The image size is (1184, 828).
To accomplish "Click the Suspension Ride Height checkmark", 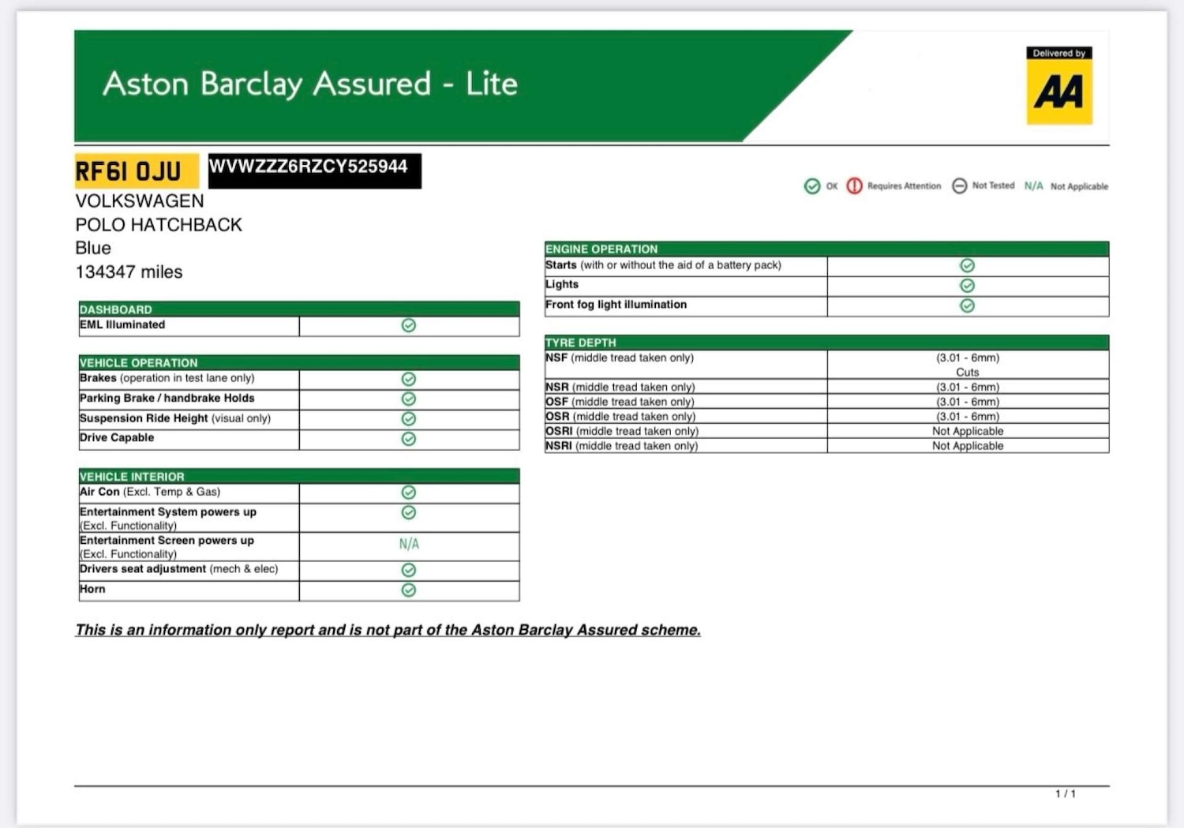I will (409, 418).
